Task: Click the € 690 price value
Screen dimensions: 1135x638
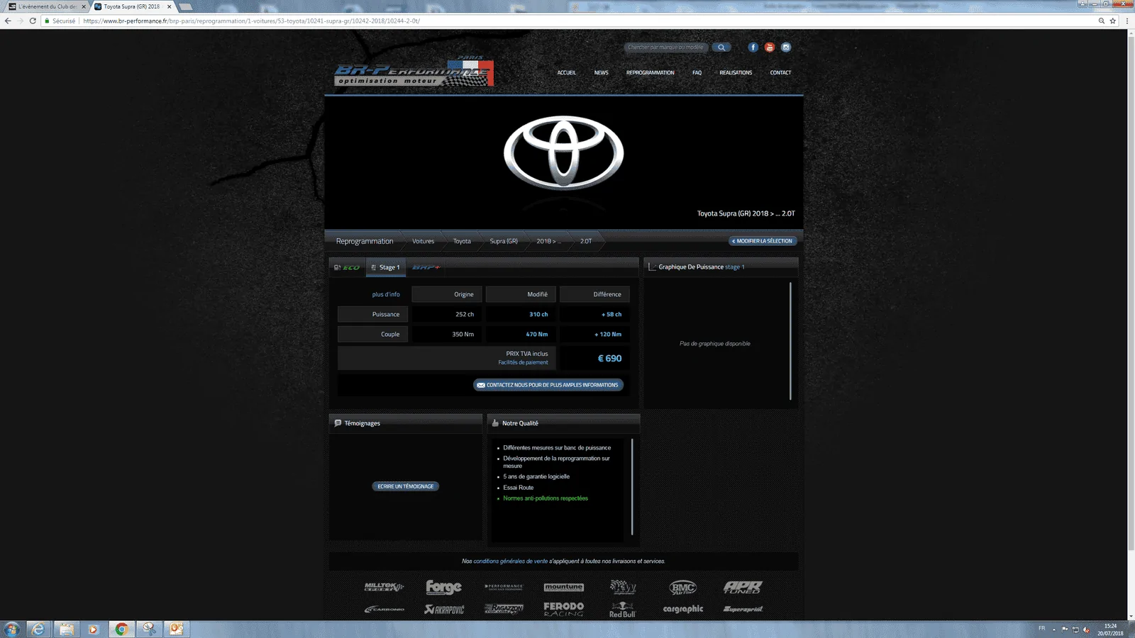Action: coord(609,359)
